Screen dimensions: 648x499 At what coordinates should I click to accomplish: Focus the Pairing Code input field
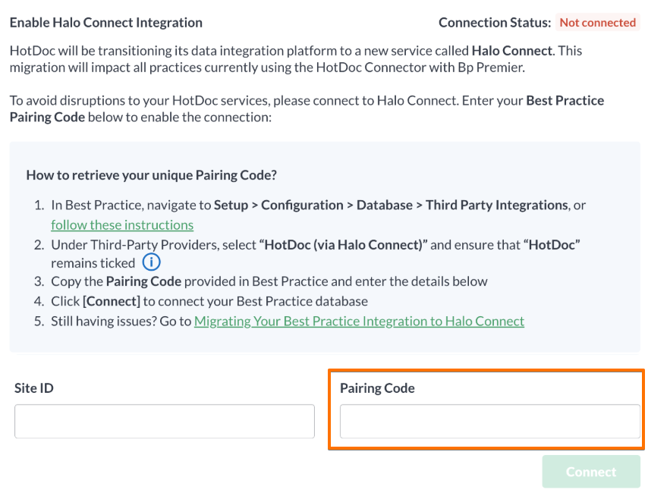coord(490,421)
